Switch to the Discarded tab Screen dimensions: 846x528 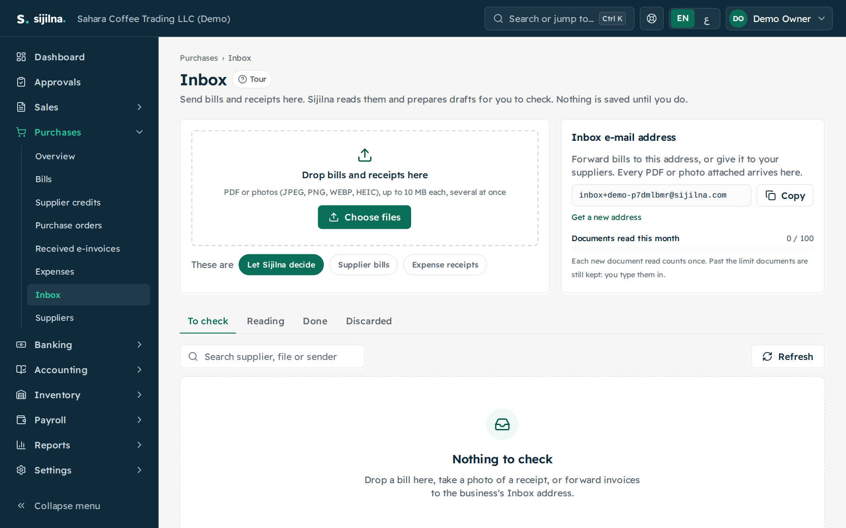369,321
